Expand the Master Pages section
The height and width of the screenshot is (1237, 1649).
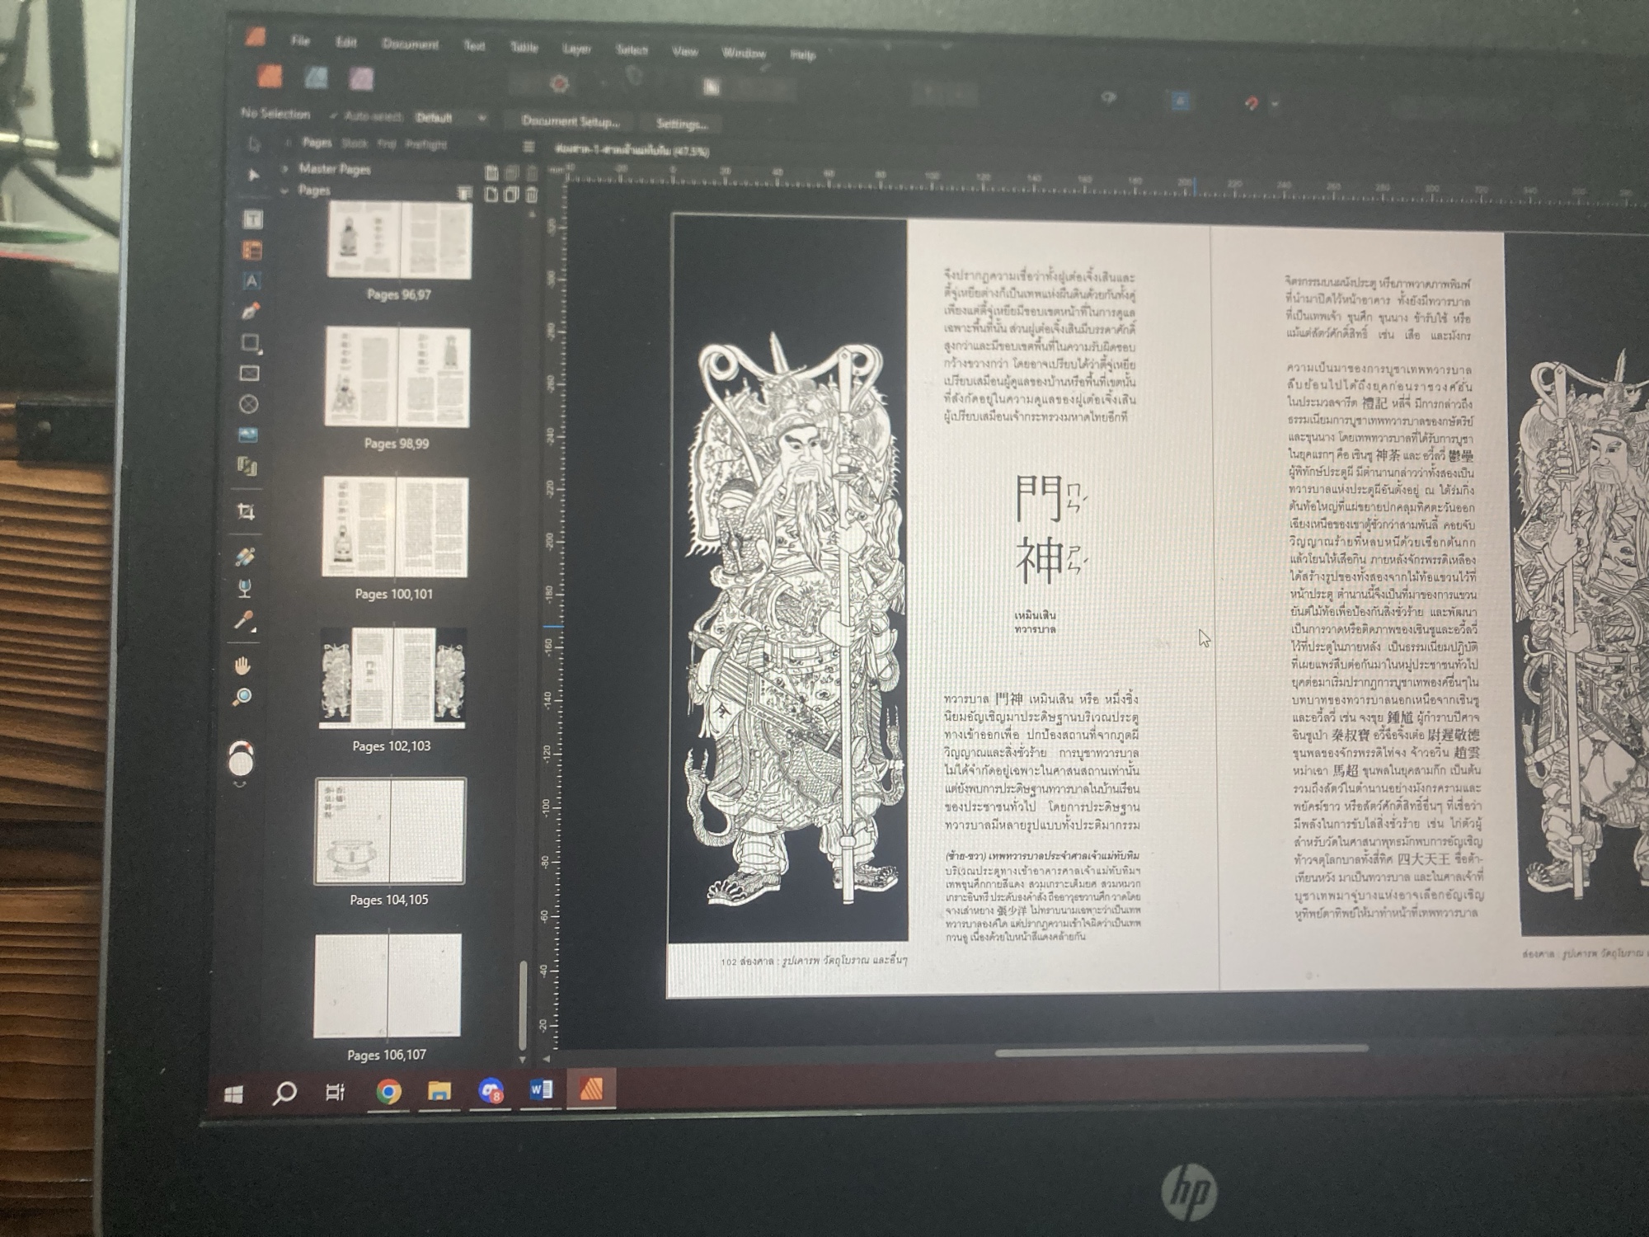tap(285, 168)
